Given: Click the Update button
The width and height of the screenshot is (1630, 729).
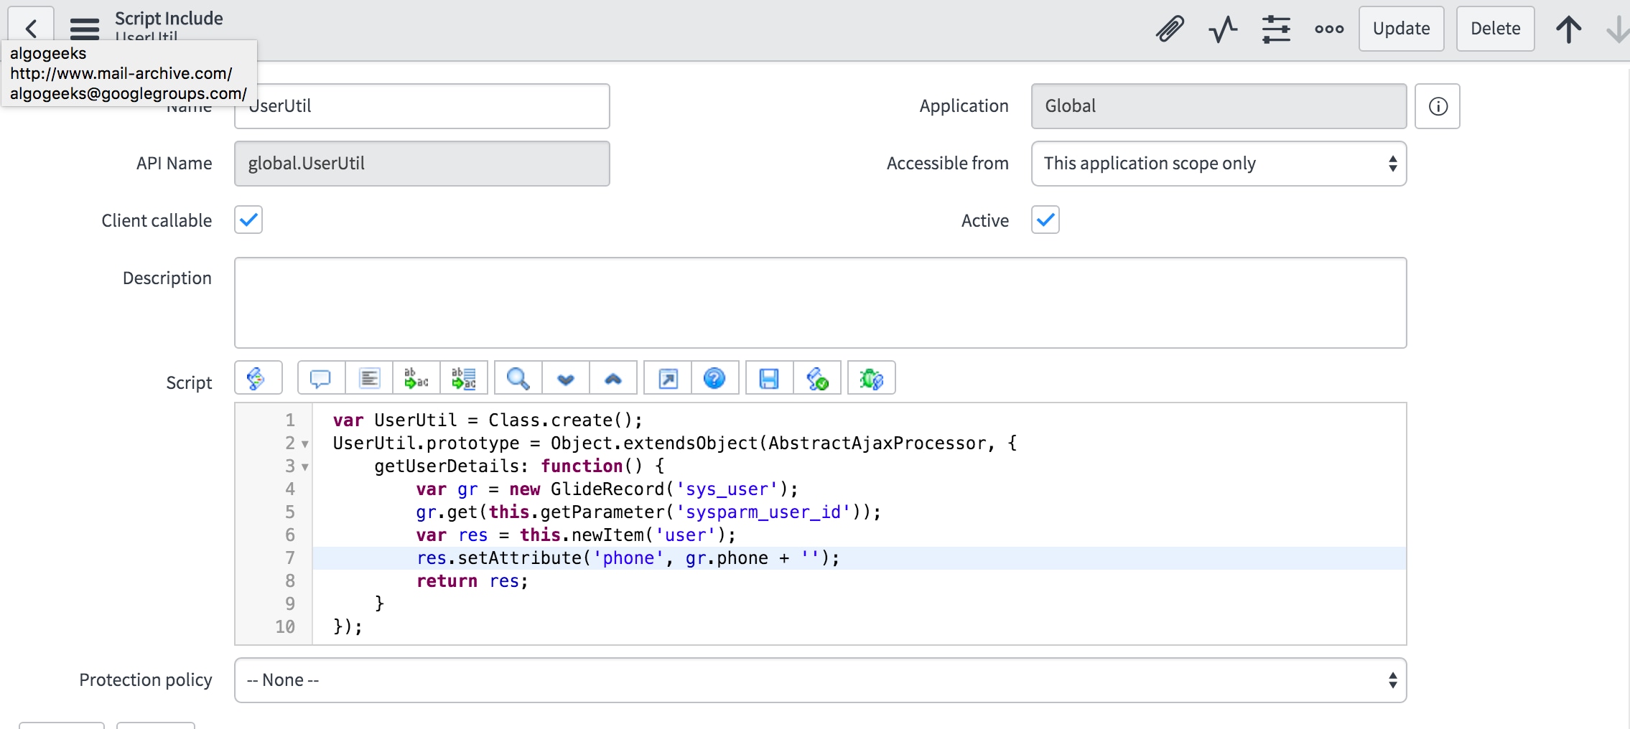Looking at the screenshot, I should tap(1401, 29).
